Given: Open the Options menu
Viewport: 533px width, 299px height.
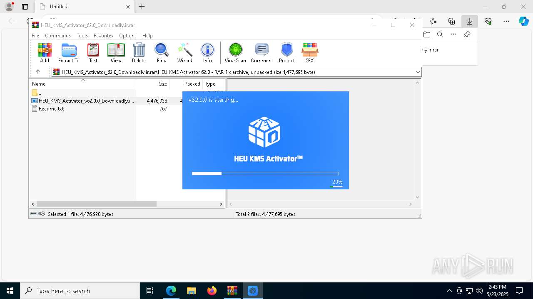Looking at the screenshot, I should tap(128, 36).
